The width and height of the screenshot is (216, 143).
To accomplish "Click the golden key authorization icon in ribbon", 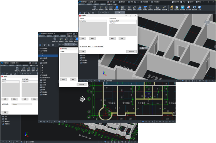I will tap(171, 7).
